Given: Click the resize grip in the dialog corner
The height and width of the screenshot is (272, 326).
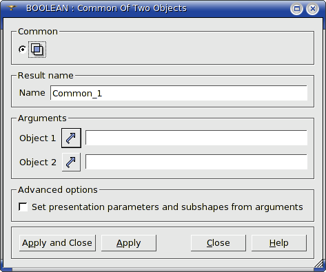Looking at the screenshot, I should pos(319,264).
